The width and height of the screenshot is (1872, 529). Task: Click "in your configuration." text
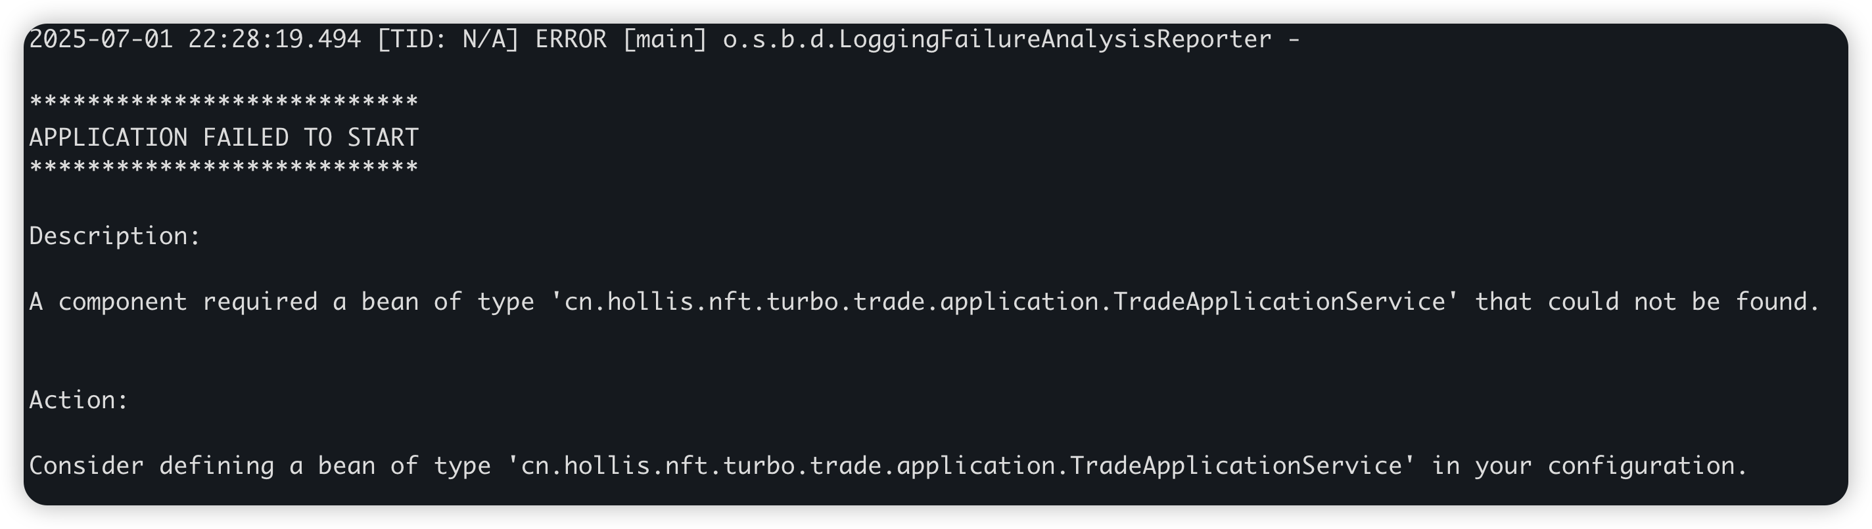pos(1589,466)
